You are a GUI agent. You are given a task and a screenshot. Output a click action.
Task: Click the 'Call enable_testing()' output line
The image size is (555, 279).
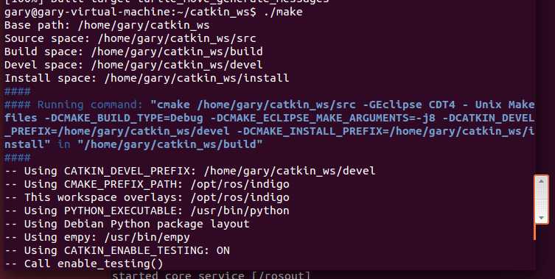(x=84, y=264)
